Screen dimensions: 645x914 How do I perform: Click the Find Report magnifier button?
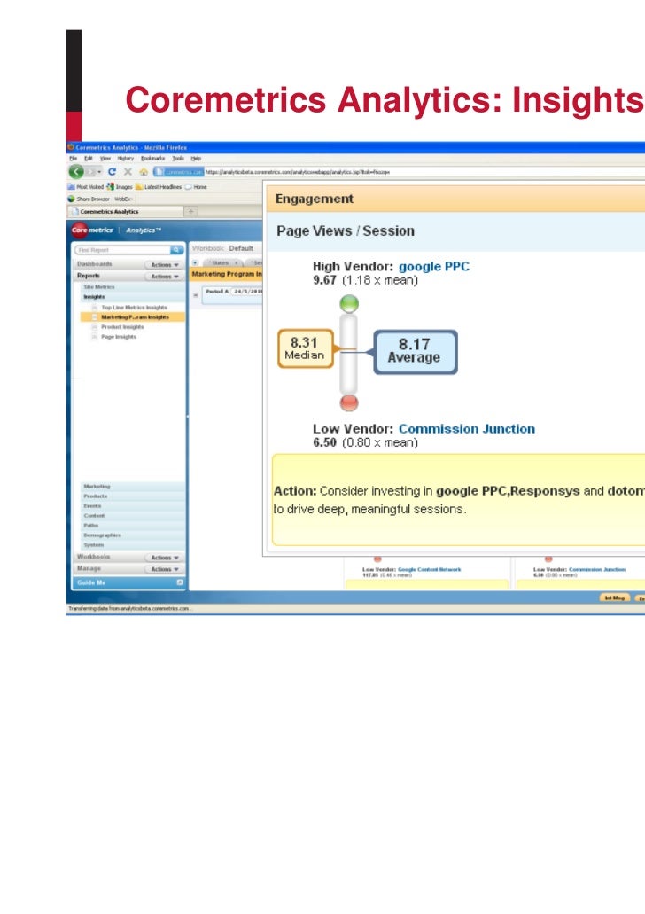(x=176, y=250)
